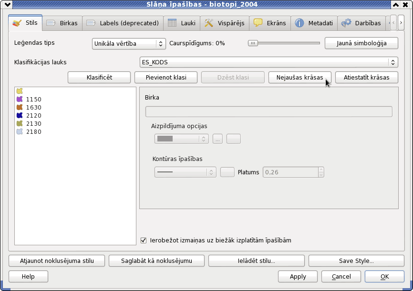The height and width of the screenshot is (291, 413).
Task: Click the Stils tab paintbrush icon
Action: click(x=17, y=23)
